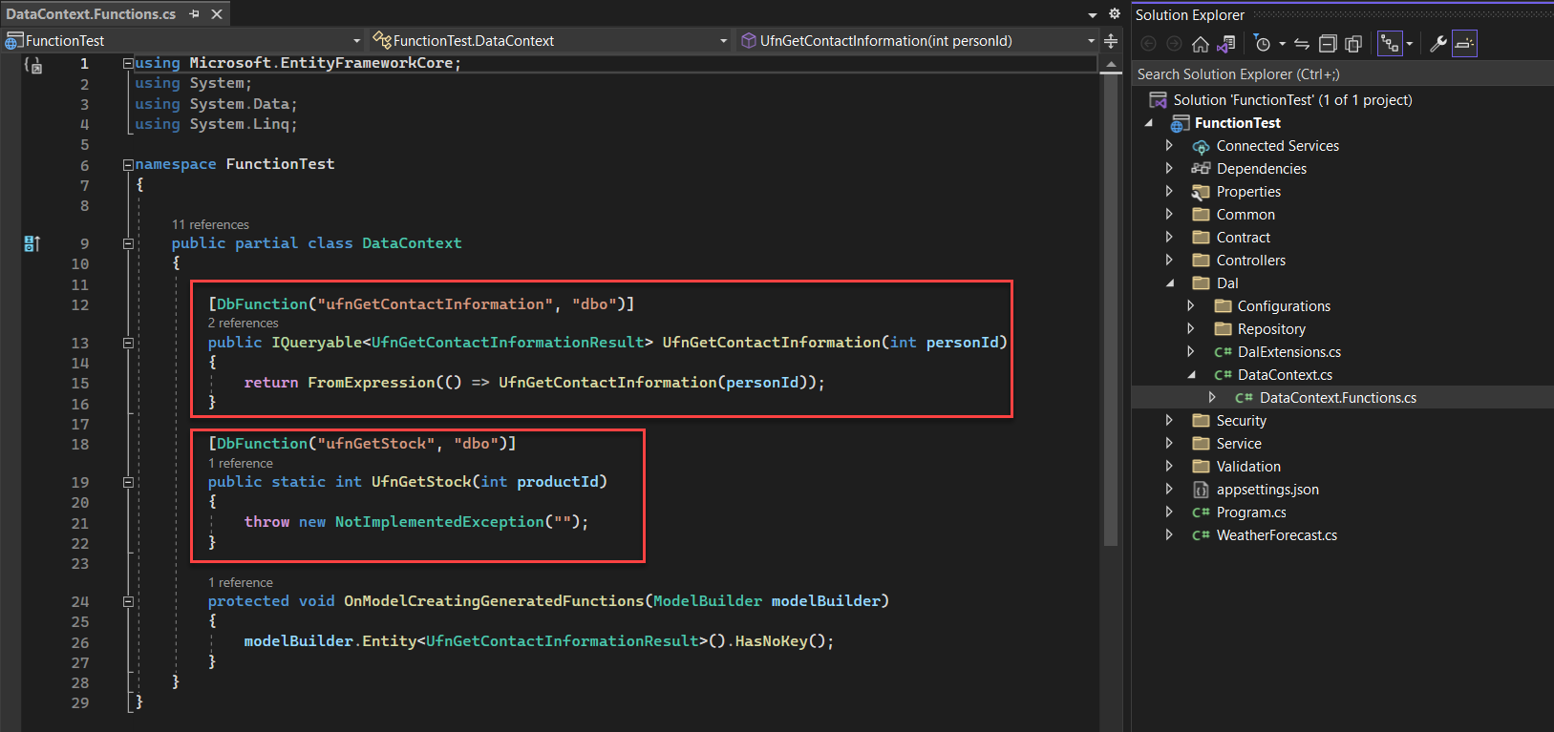Collapse the DataContext.cs node

coord(1191,375)
